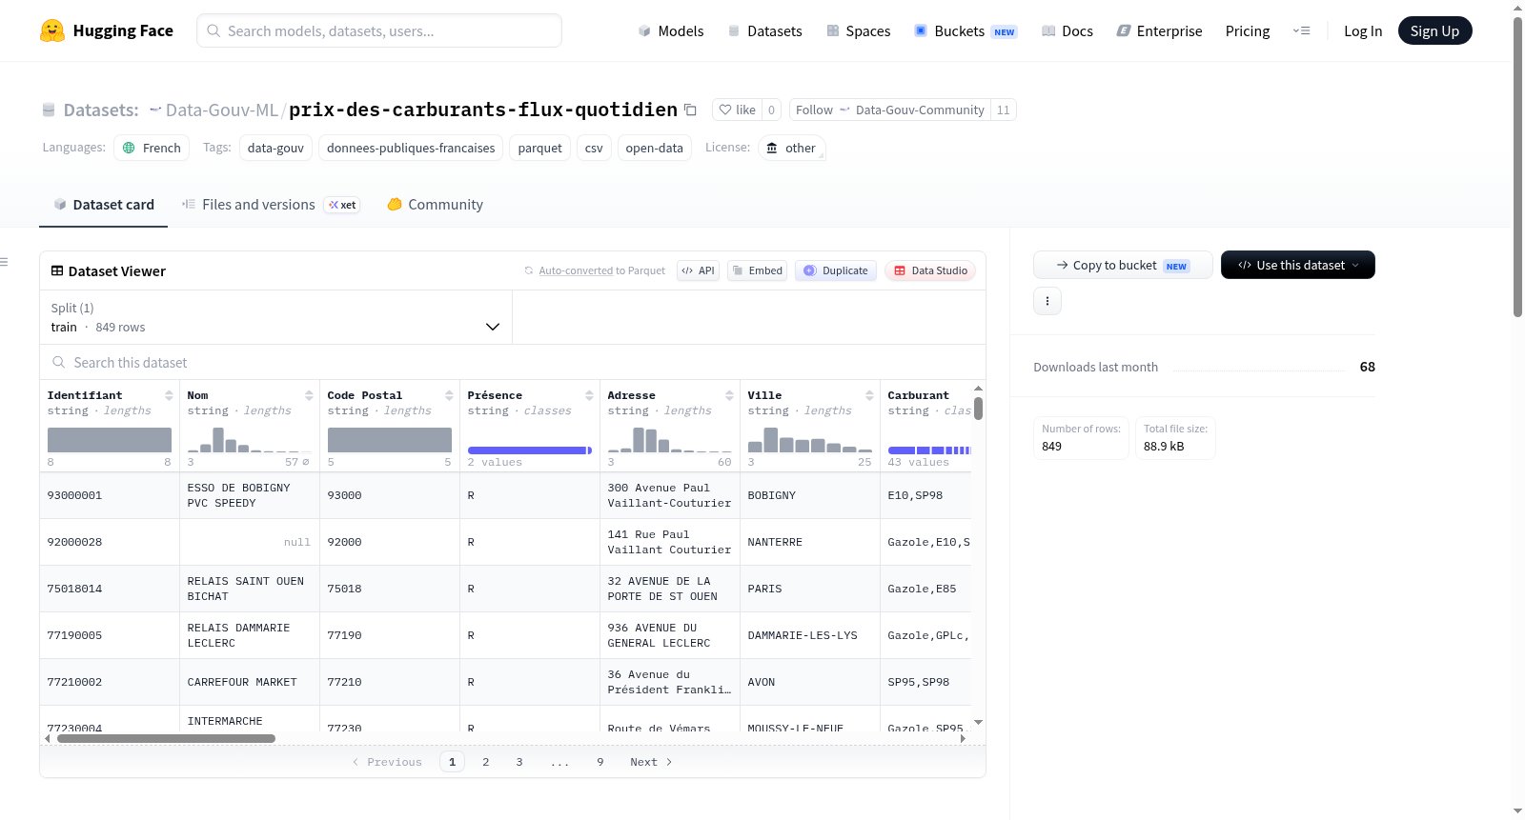Go to Datasets in top navigation
Image resolution: width=1525 pixels, height=820 pixels.
pyautogui.click(x=764, y=30)
